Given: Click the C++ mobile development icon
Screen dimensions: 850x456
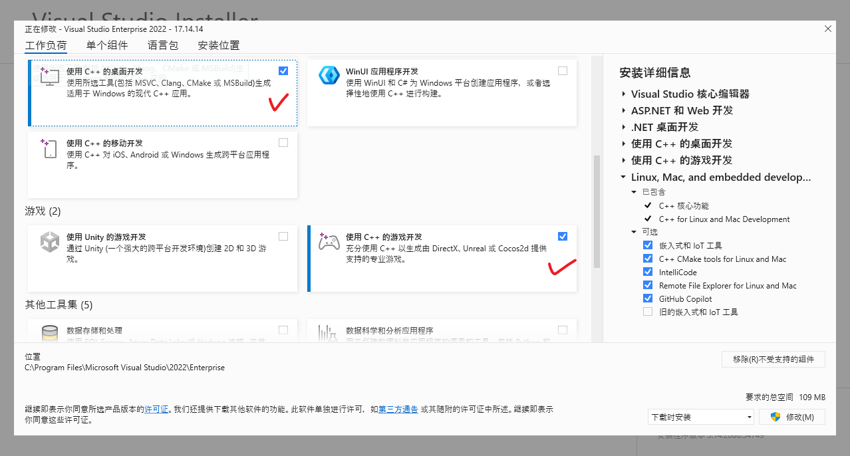Looking at the screenshot, I should pyautogui.click(x=50, y=148).
